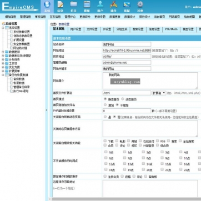Click the folder icon of 数据更新
Viewport: 201px width, 201px height.
point(7,52)
